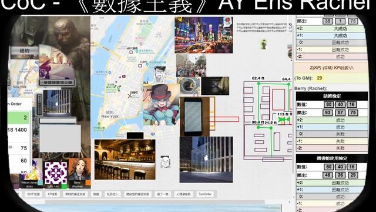Select the anime girl with top hat token

161,105
